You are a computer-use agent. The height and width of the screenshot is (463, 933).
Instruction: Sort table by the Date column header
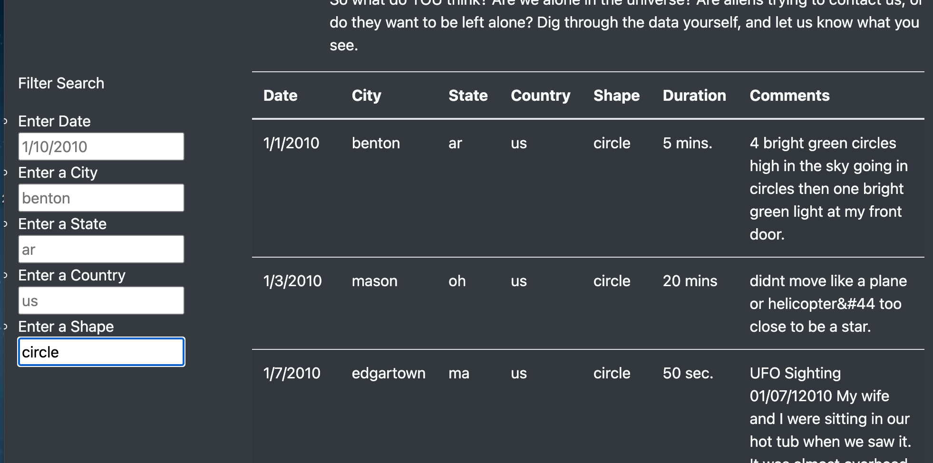280,95
